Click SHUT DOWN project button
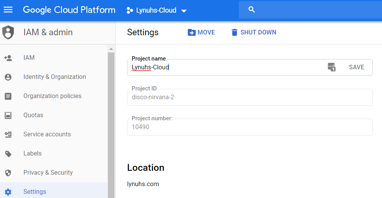Screen dimensions: 382x198 [x=254, y=32]
